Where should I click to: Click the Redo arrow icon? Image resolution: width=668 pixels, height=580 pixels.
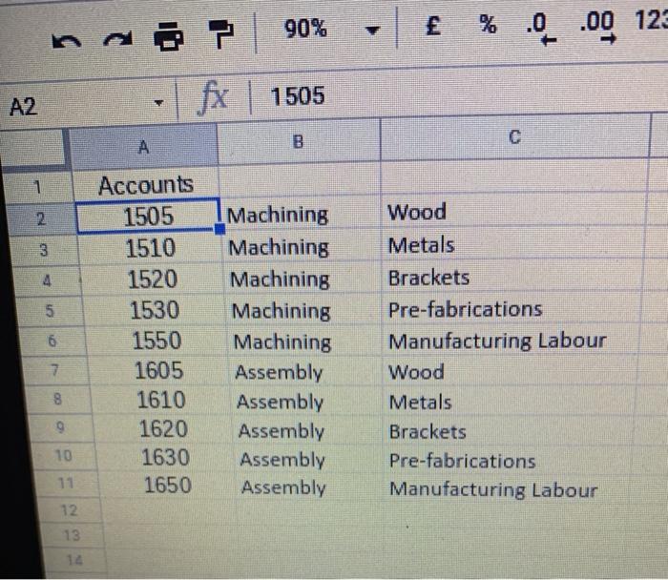click(x=117, y=40)
